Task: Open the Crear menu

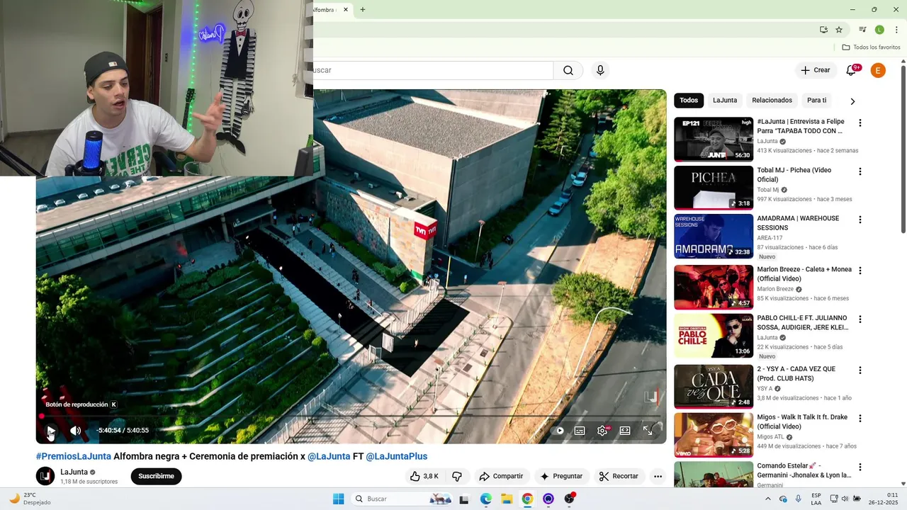Action: tap(816, 70)
